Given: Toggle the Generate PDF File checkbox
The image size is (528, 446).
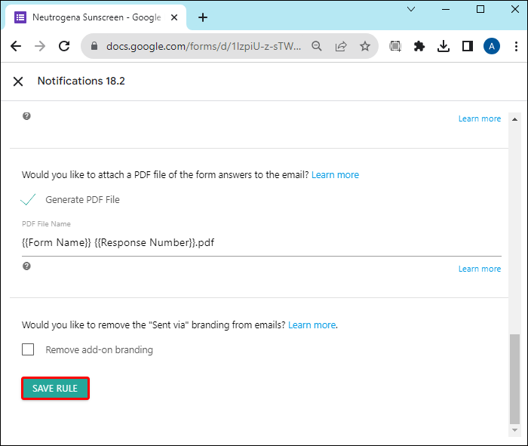Looking at the screenshot, I should point(29,200).
